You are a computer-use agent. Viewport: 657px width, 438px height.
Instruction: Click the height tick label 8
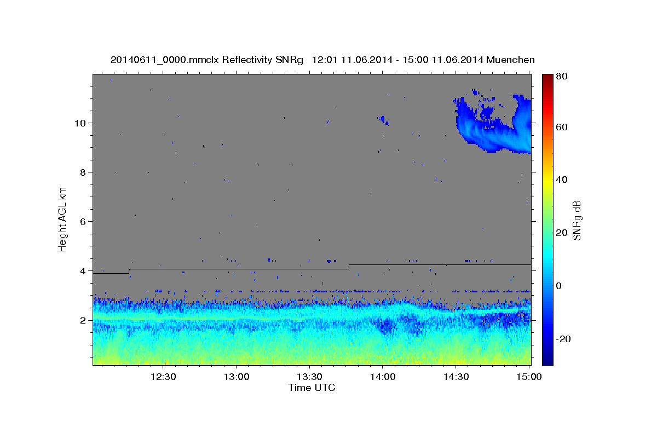84,172
